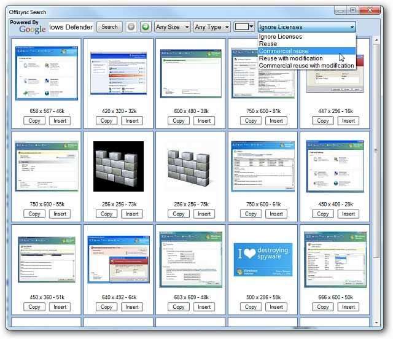Copy the 420 x 320 - 32k image
The height and width of the screenshot is (339, 393).
(x=106, y=121)
